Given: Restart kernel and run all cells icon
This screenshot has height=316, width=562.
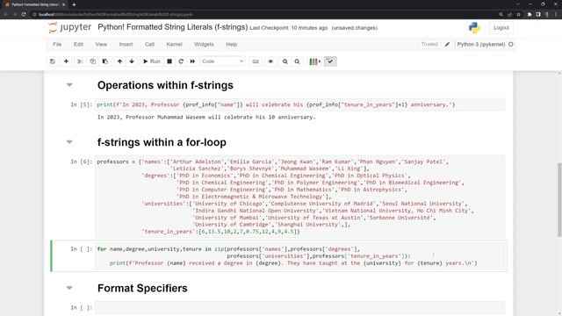Looking at the screenshot, I should click(x=192, y=61).
